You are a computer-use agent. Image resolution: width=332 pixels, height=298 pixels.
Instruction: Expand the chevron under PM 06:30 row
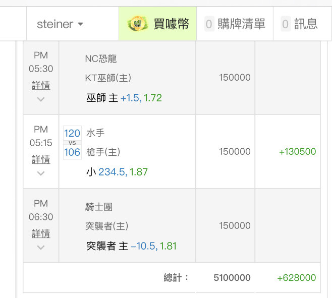41,247
